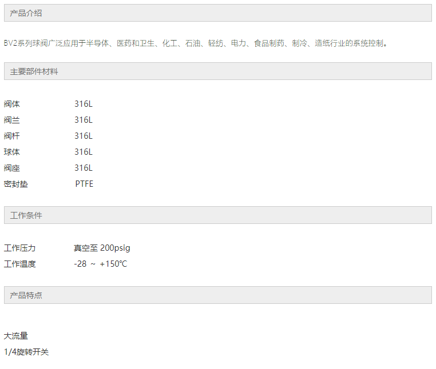Click the 产品介绍 section header

click(218, 13)
